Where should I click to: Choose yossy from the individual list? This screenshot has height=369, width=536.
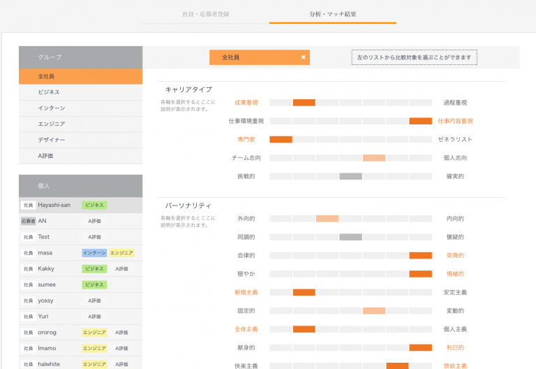(x=81, y=301)
